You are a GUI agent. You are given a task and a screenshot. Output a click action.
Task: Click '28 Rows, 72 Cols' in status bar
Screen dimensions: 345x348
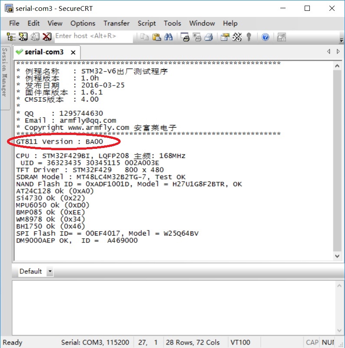[x=193, y=342]
